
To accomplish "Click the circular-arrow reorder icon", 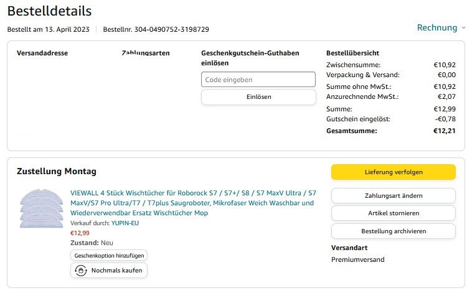I will 81,271.
